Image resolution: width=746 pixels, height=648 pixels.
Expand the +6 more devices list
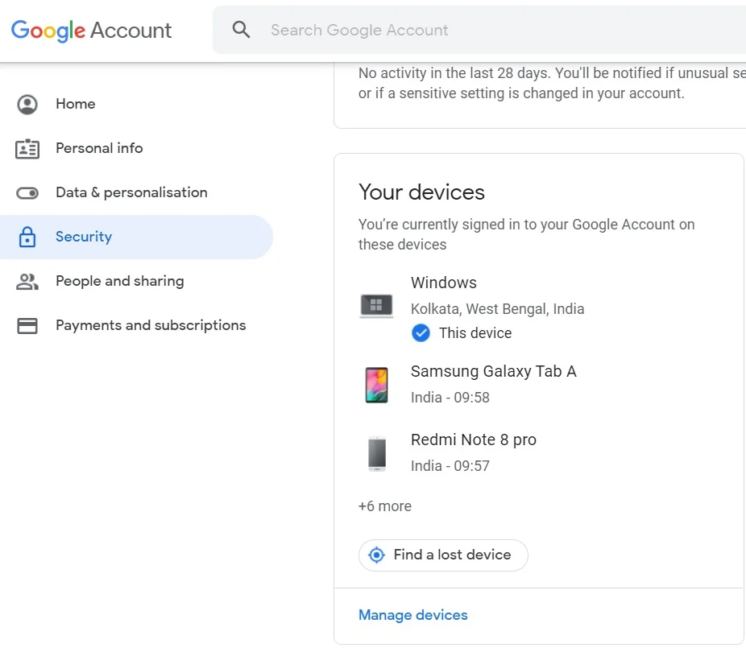[385, 506]
